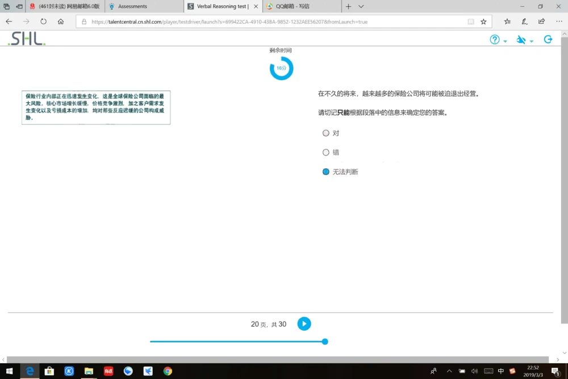
Task: Select the 对 radio button
Action: pos(325,132)
